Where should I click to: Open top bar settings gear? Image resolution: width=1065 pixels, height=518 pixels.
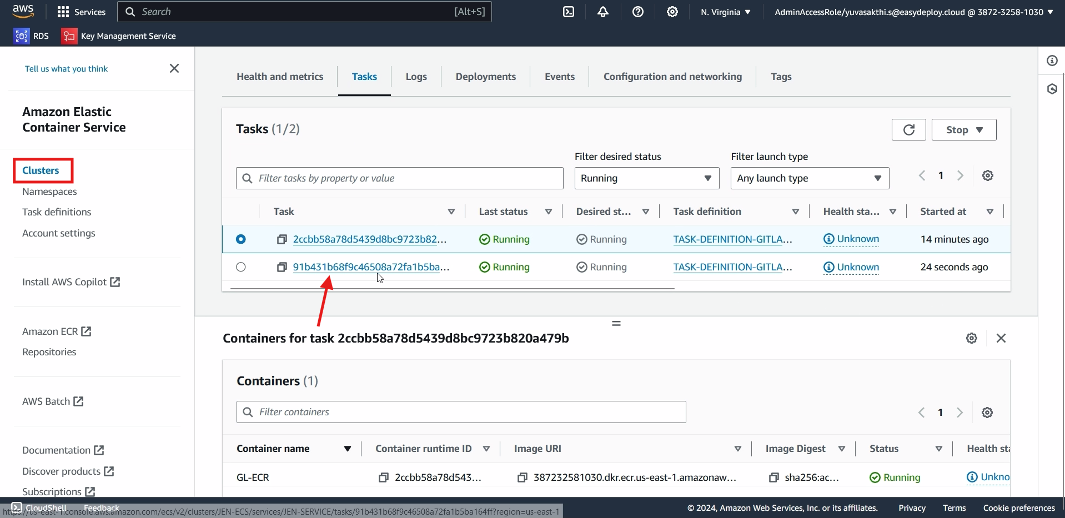[x=672, y=12]
